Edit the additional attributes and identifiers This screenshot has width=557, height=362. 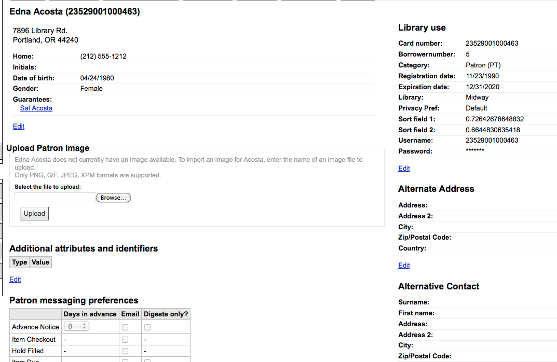[x=15, y=280]
